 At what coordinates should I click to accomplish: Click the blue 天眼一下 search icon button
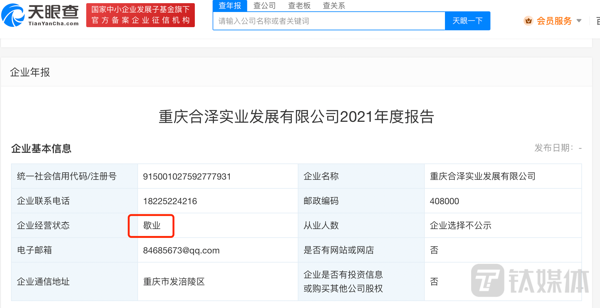coord(467,21)
